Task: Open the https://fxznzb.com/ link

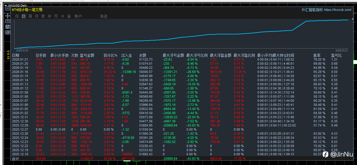Action: 338,10
